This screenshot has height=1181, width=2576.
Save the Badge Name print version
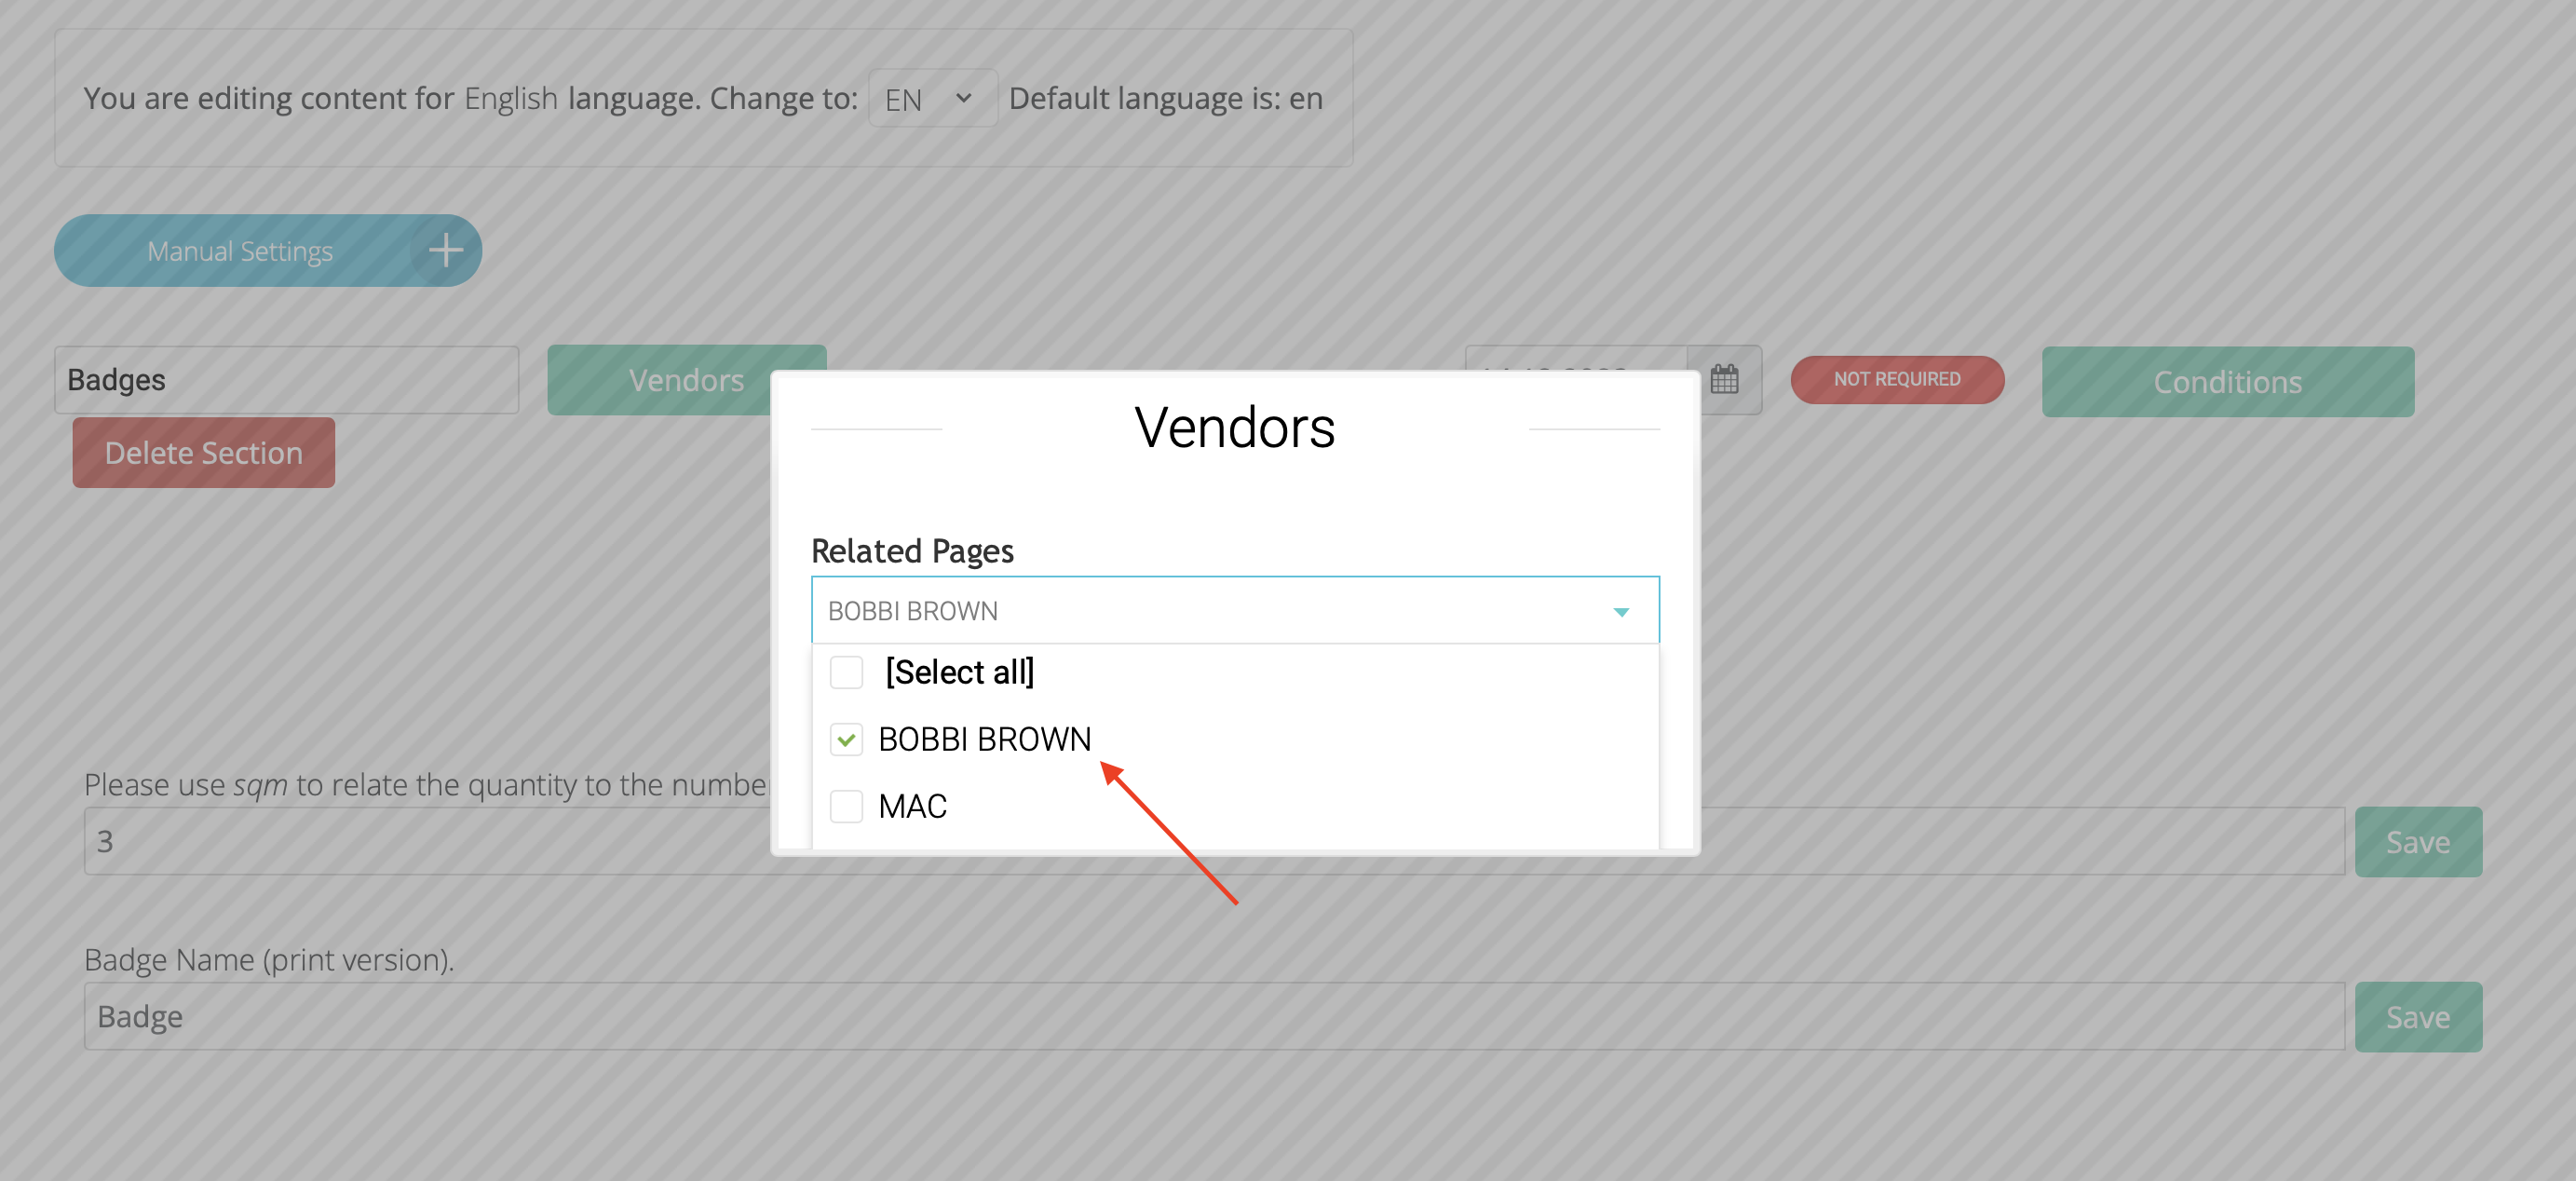[x=2417, y=1017]
